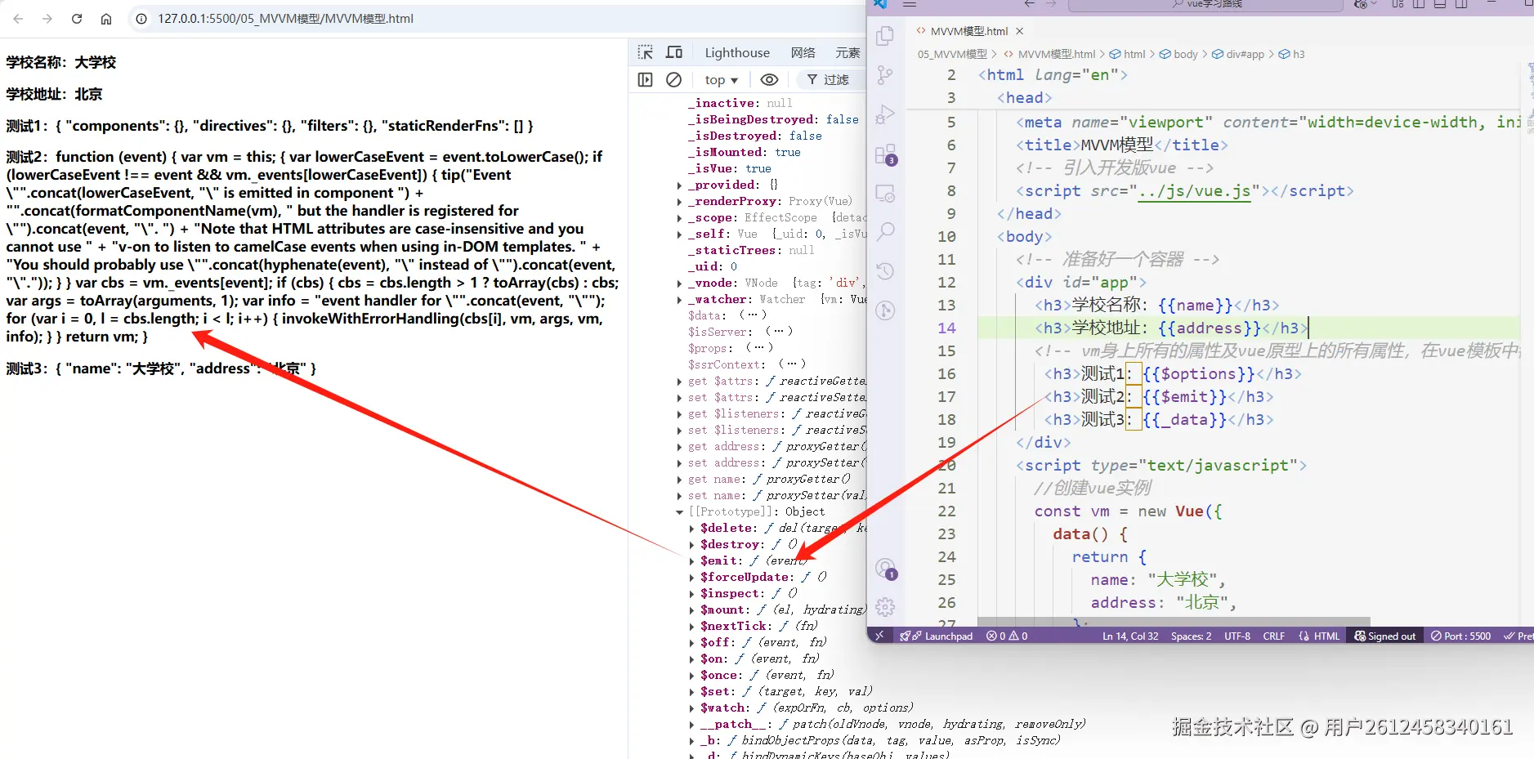Click Port : 5500 Live Server status
The width and height of the screenshot is (1534, 759).
(x=1461, y=636)
